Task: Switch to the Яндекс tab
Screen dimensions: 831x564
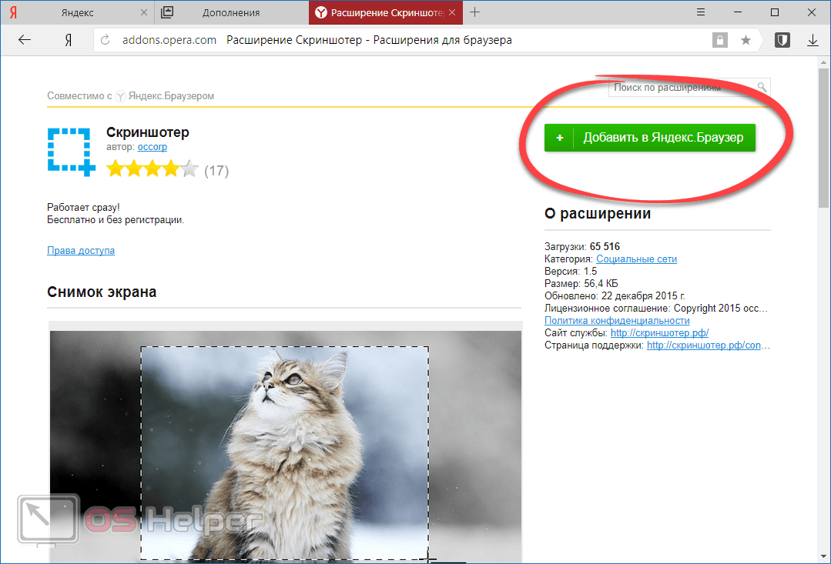Action: 77,13
